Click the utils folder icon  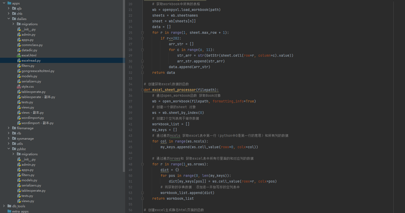pos(14,144)
